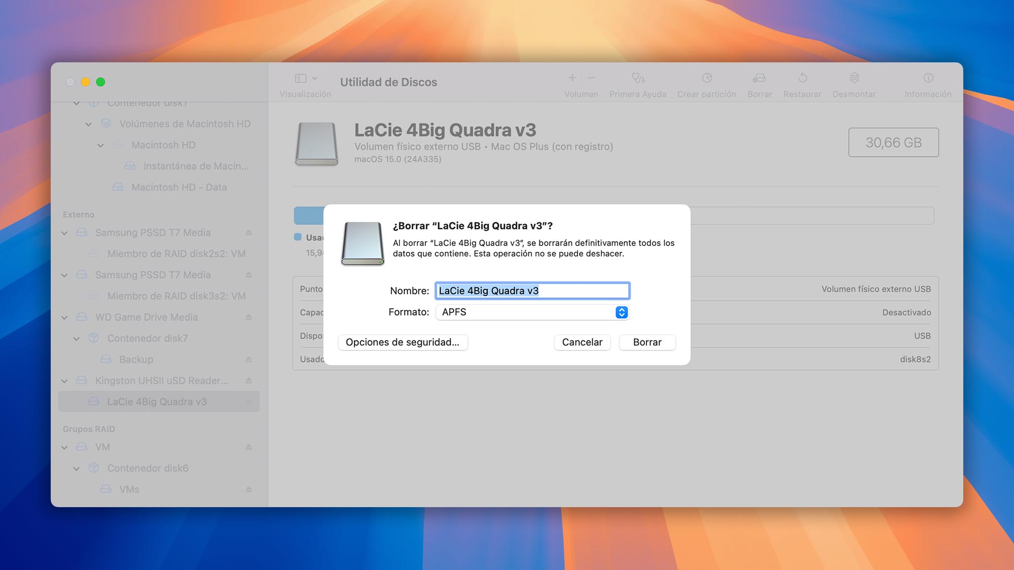The height and width of the screenshot is (570, 1014).
Task: Click the Cancelar button
Action: point(582,342)
